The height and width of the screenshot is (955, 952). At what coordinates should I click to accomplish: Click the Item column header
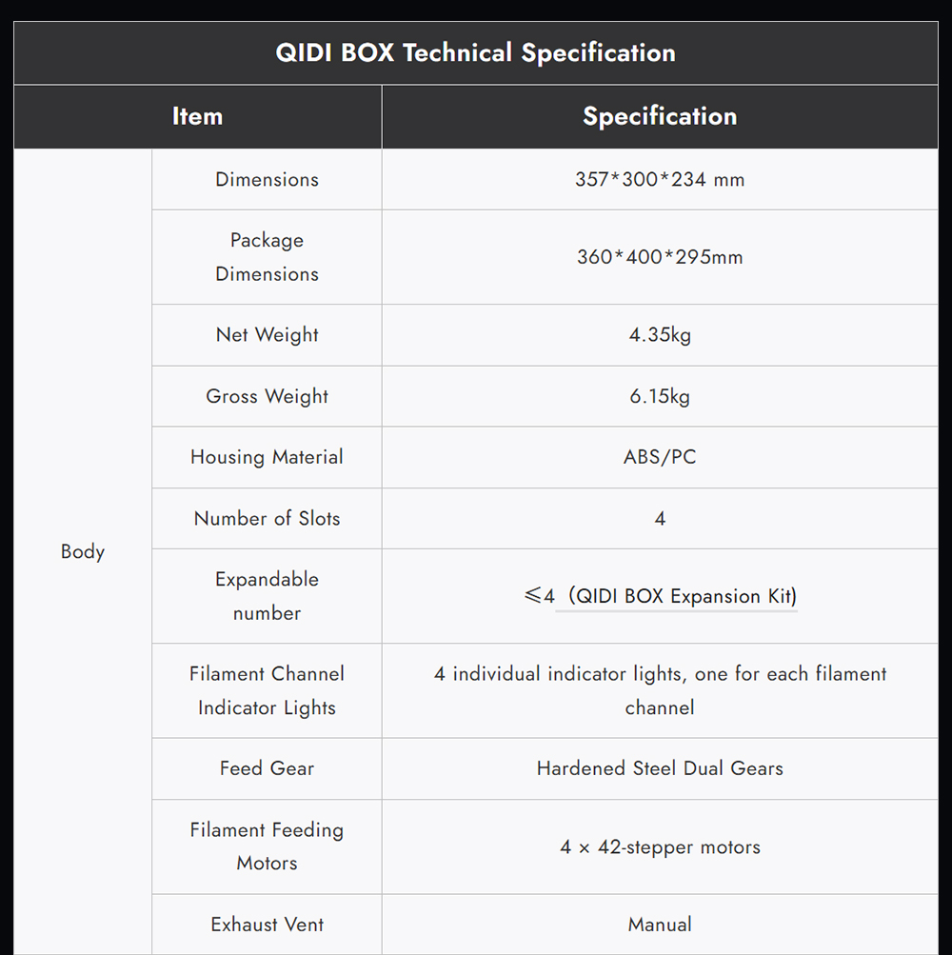197,116
